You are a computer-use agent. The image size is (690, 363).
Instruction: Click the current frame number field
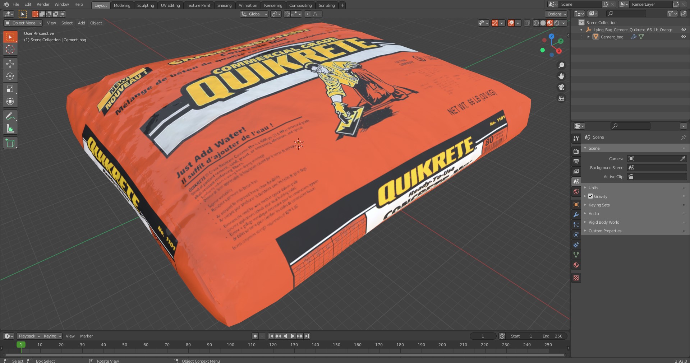[483, 336]
